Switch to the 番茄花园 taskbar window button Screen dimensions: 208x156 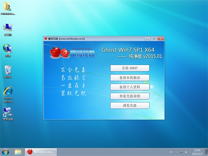point(41,152)
